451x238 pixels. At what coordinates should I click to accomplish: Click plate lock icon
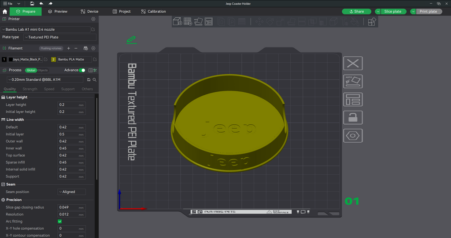coord(353,118)
